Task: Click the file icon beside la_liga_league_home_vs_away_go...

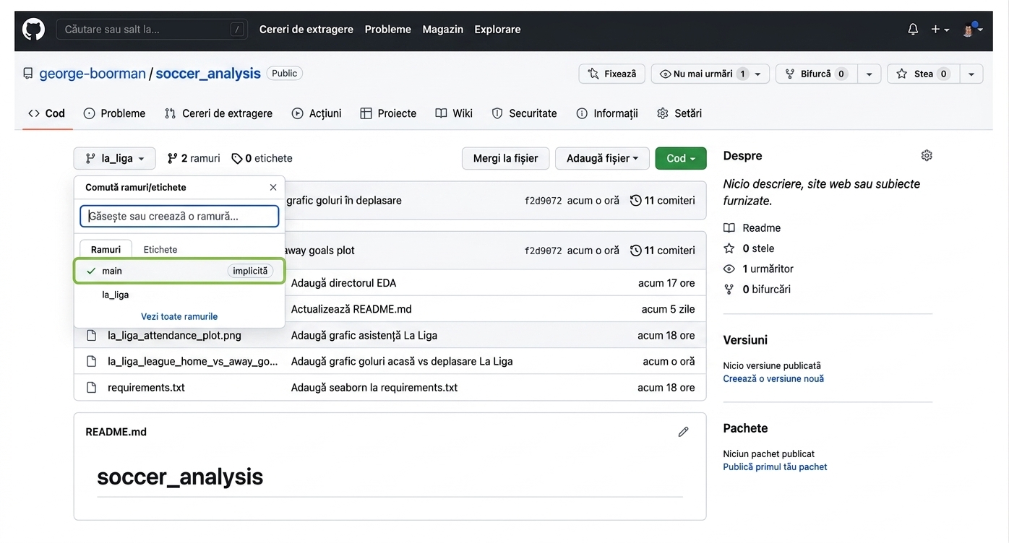Action: pyautogui.click(x=91, y=361)
